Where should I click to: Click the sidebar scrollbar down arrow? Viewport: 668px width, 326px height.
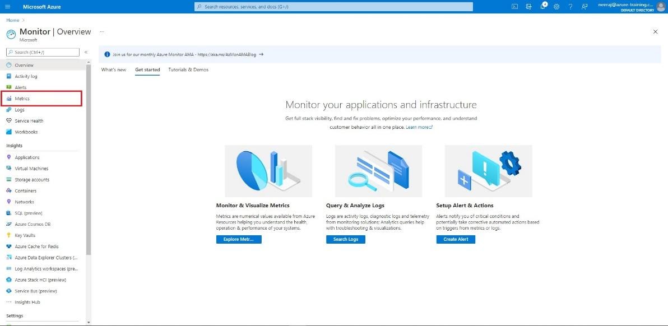[x=89, y=322]
